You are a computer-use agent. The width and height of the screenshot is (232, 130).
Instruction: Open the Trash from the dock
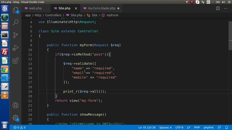click(x=5, y=125)
